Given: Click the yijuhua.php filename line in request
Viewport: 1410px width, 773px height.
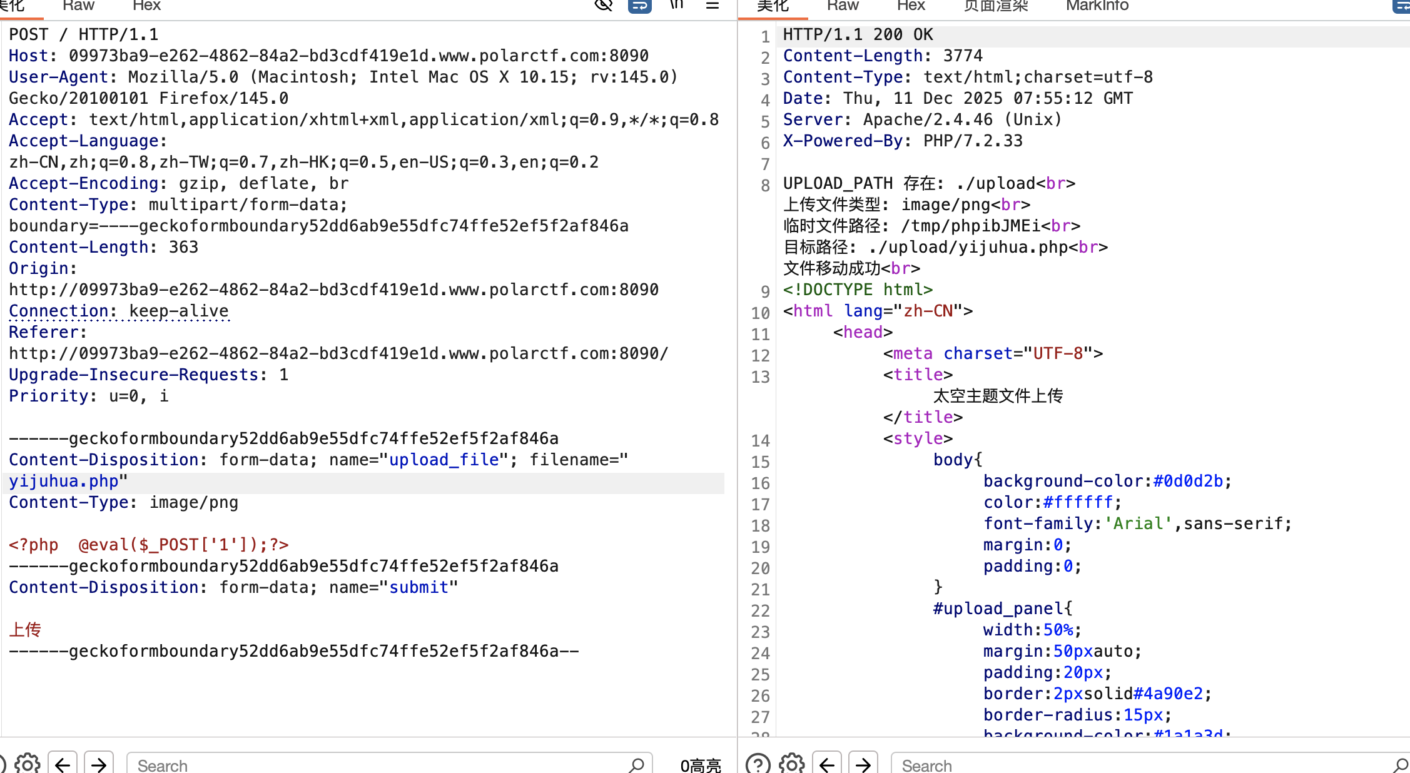Looking at the screenshot, I should coord(64,481).
